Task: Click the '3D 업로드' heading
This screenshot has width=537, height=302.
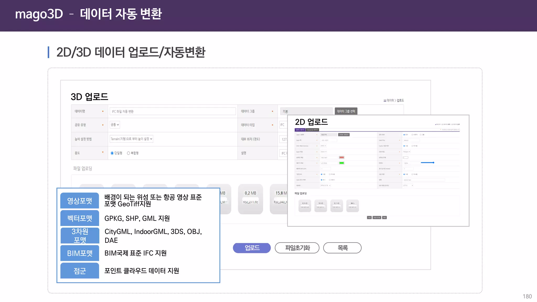Action: [x=89, y=97]
